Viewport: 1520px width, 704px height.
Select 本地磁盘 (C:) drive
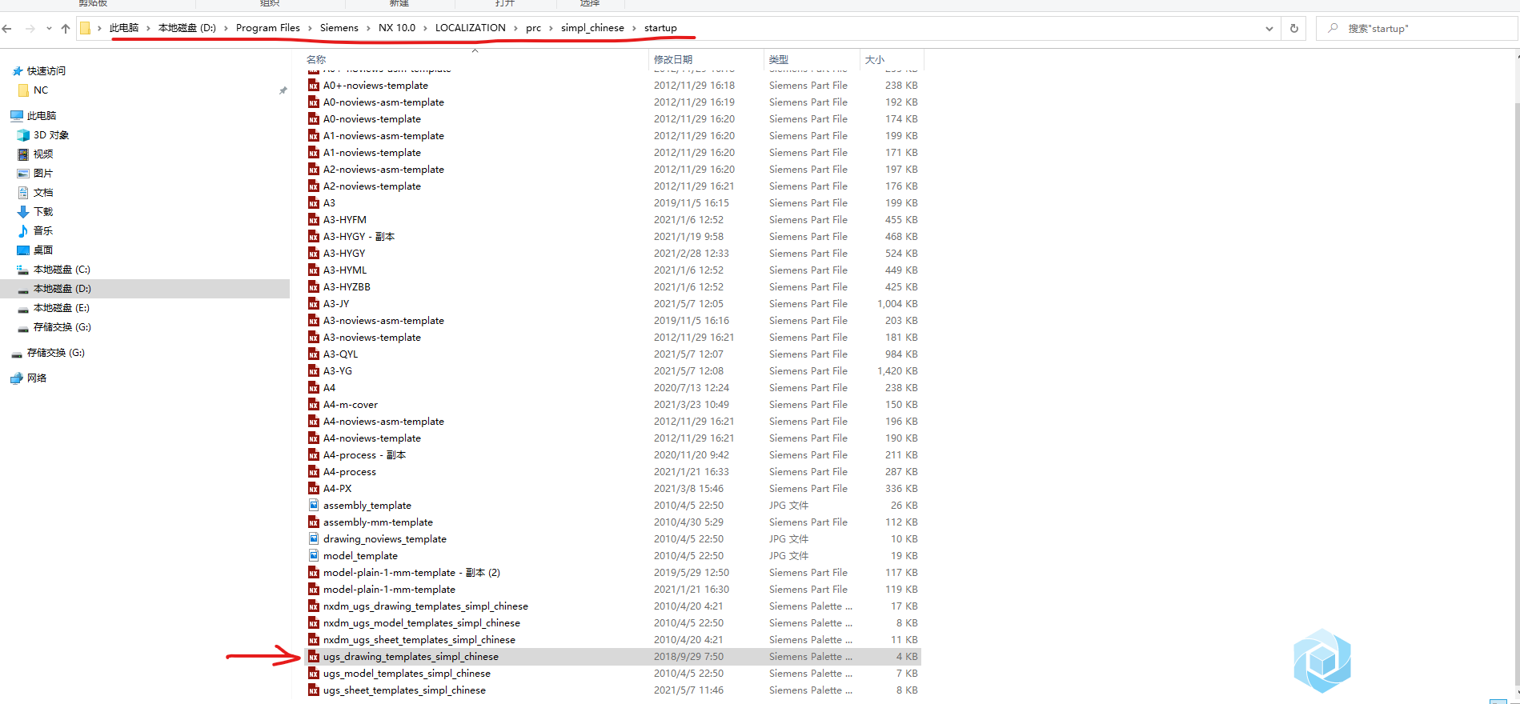pyautogui.click(x=62, y=270)
